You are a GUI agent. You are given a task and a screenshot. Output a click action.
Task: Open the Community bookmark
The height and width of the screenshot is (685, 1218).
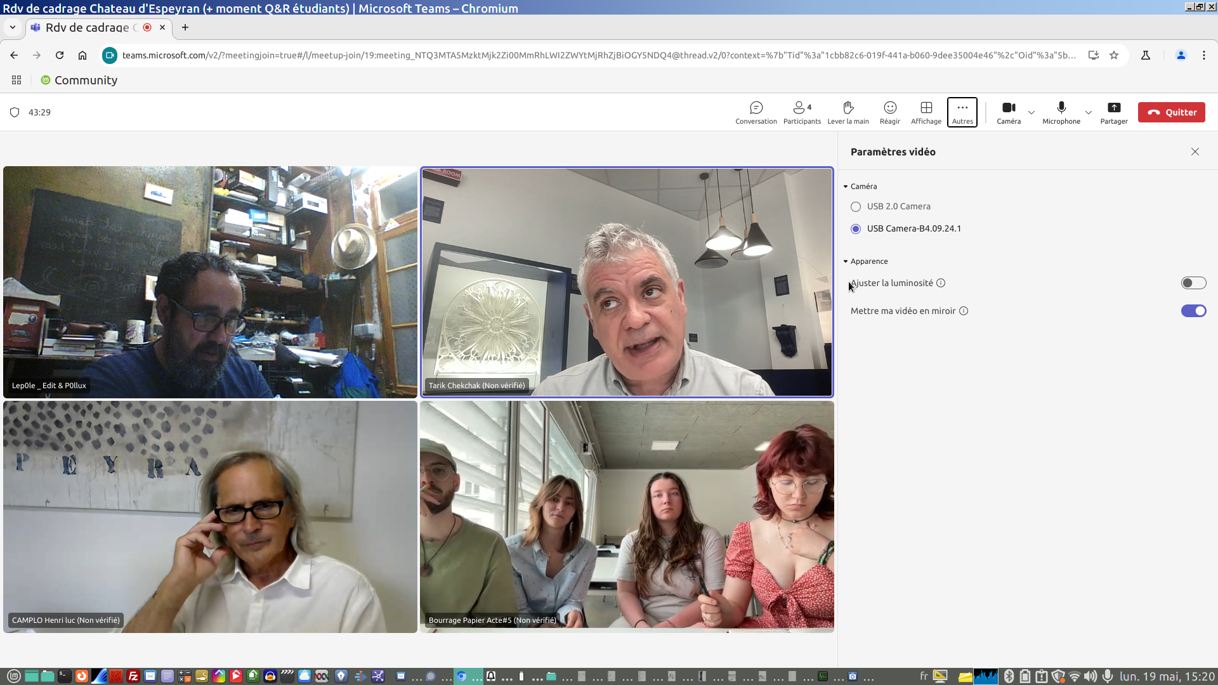tap(79, 81)
